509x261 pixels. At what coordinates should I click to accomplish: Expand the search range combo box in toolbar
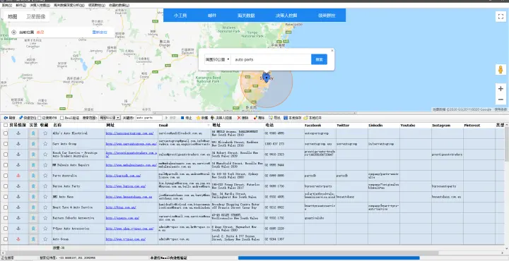110,118
